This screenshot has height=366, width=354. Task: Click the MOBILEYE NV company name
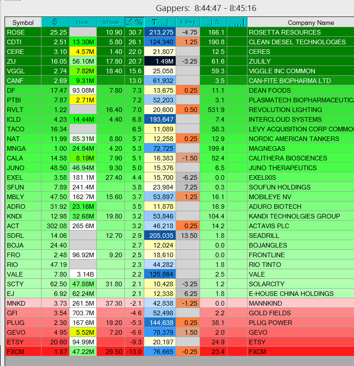point(270,197)
